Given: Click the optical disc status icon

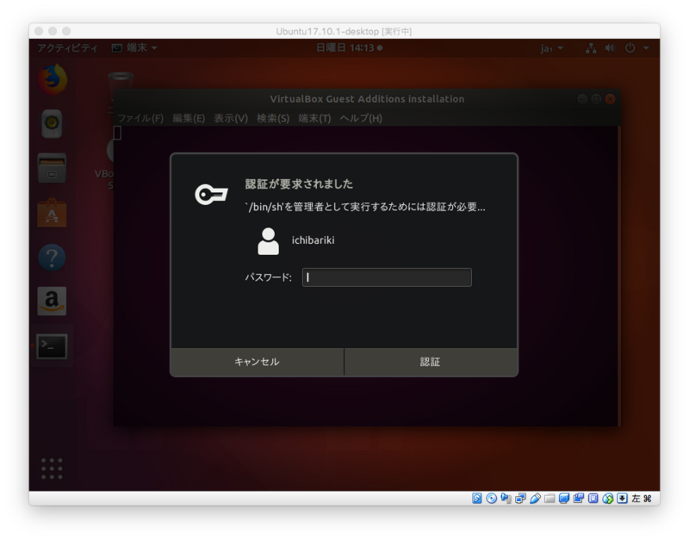Looking at the screenshot, I should pyautogui.click(x=491, y=499).
